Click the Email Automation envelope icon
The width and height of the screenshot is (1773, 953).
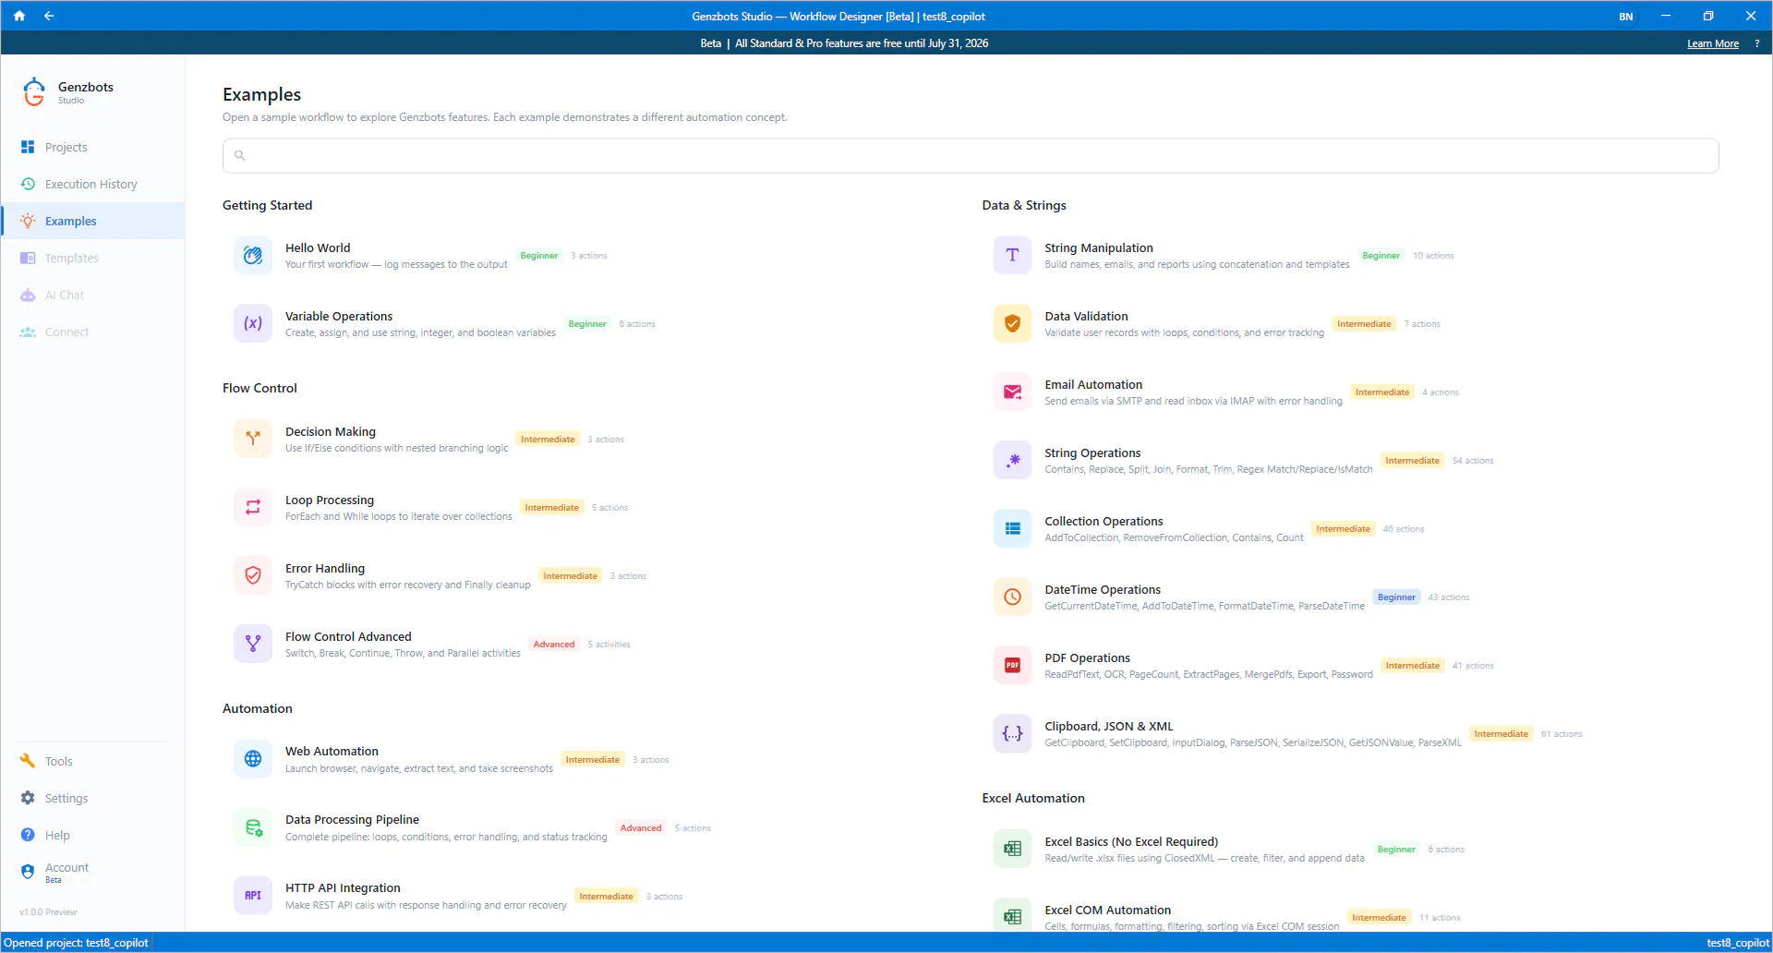pos(1012,392)
